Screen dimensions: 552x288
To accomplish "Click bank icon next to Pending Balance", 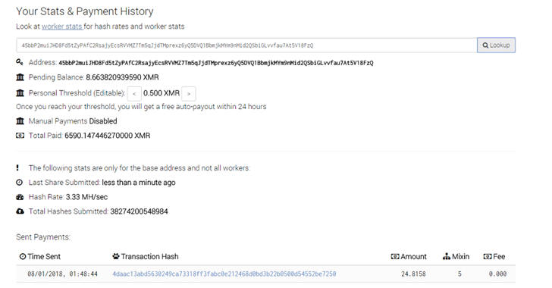I will [x=20, y=77].
